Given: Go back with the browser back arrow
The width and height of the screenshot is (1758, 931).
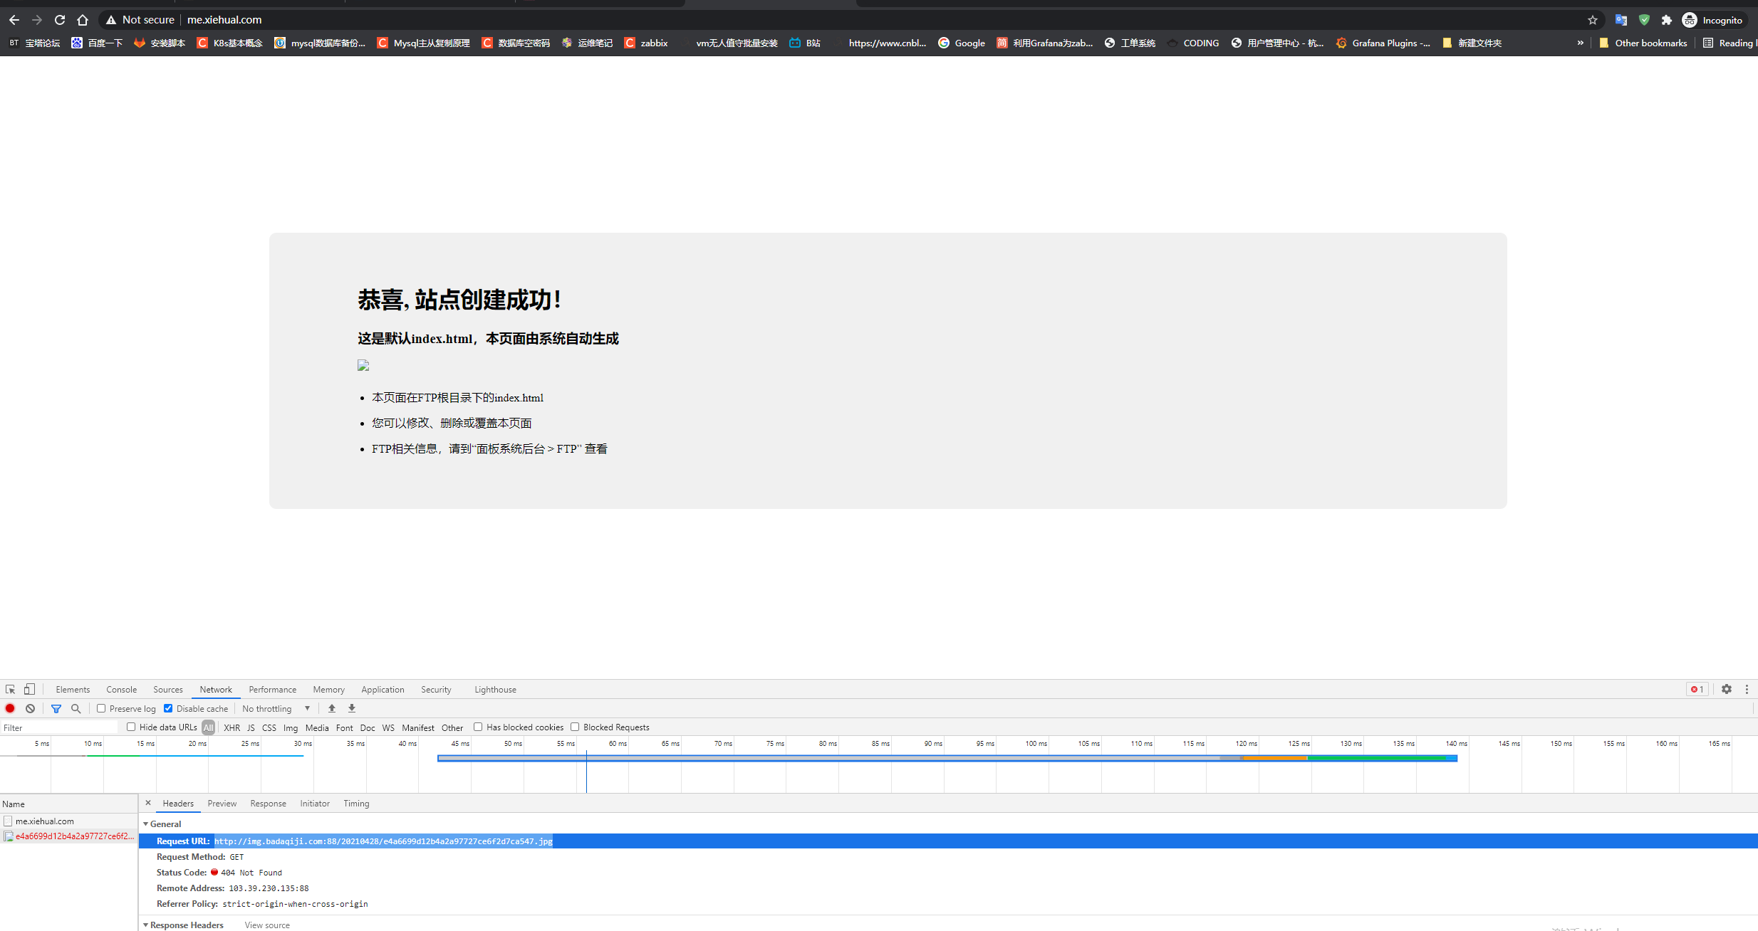Looking at the screenshot, I should pos(14,20).
